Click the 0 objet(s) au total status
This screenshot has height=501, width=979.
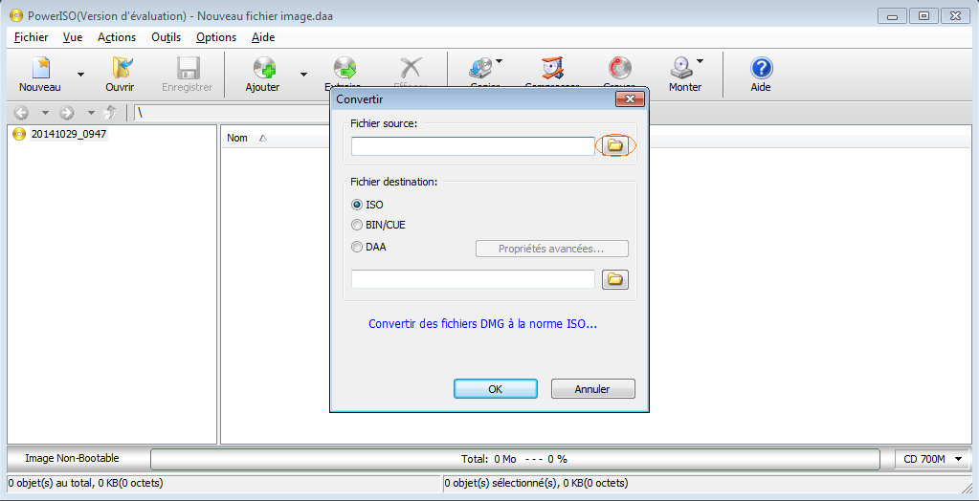pos(85,483)
